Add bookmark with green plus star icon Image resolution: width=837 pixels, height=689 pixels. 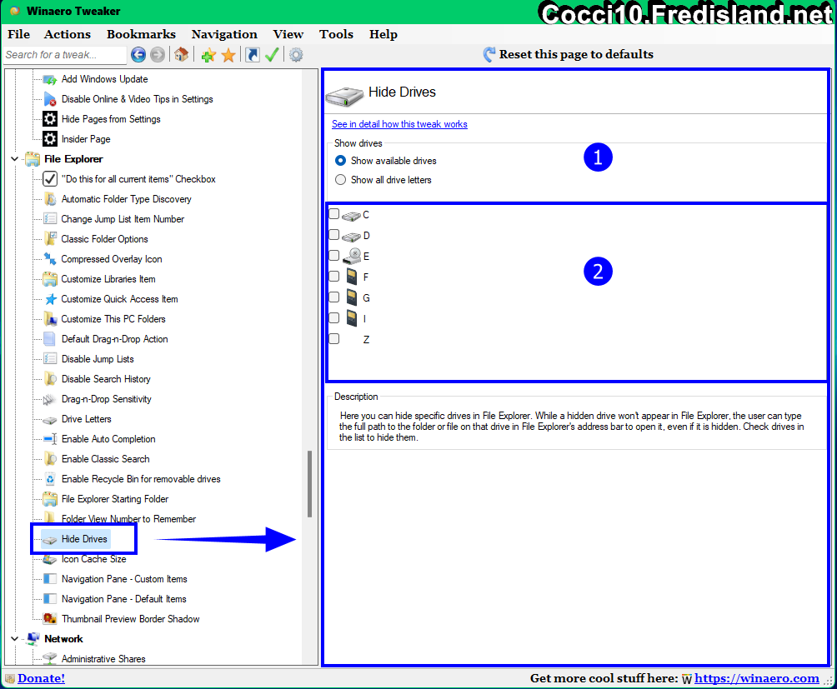208,55
